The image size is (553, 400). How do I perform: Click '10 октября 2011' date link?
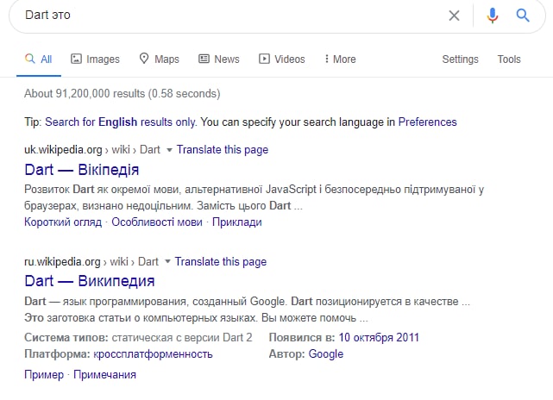pos(379,338)
